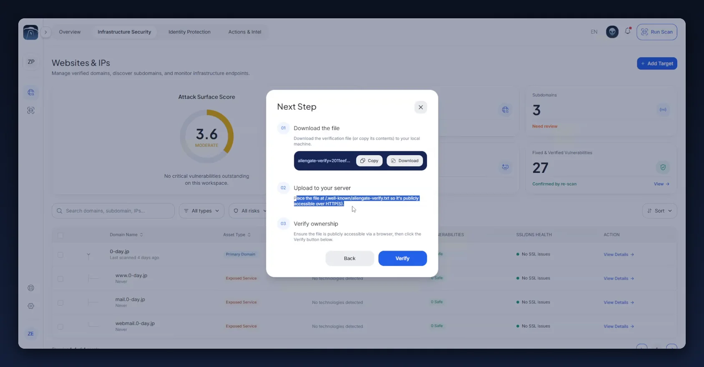Click Exposed Service badge for www.0-day.jp
Viewport: 704px width, 367px height.
241,278
